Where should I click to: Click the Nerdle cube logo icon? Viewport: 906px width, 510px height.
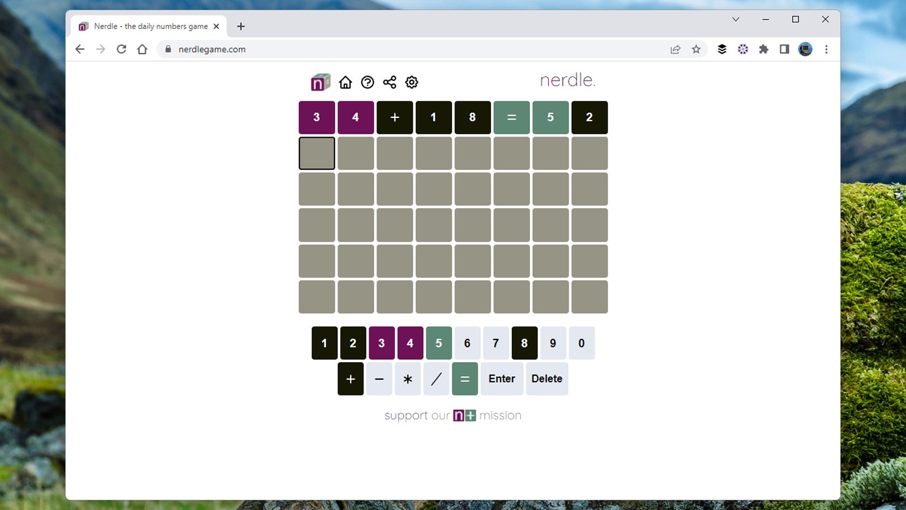[x=320, y=83]
